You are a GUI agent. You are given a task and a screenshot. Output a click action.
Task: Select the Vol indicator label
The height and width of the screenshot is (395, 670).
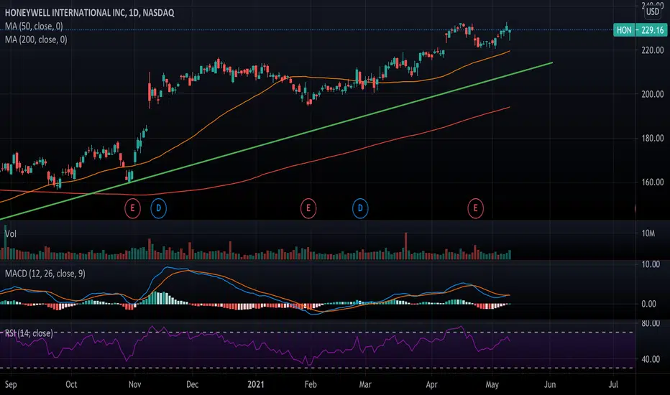point(10,233)
